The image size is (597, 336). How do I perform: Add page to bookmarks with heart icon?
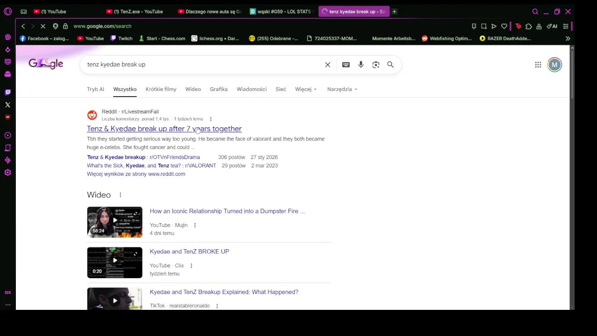pos(504,26)
